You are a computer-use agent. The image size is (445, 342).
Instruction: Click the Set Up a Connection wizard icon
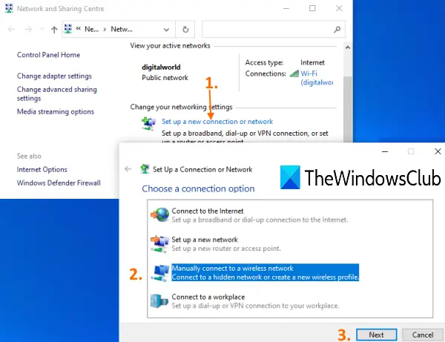145,169
